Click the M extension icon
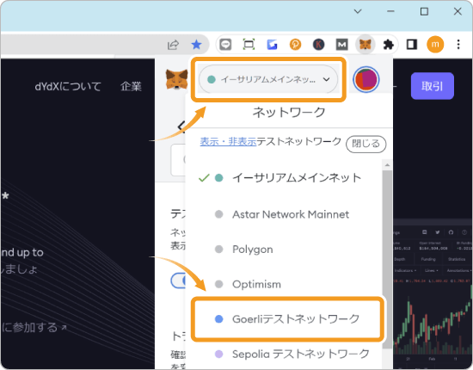This screenshot has width=473, height=370. click(x=341, y=45)
